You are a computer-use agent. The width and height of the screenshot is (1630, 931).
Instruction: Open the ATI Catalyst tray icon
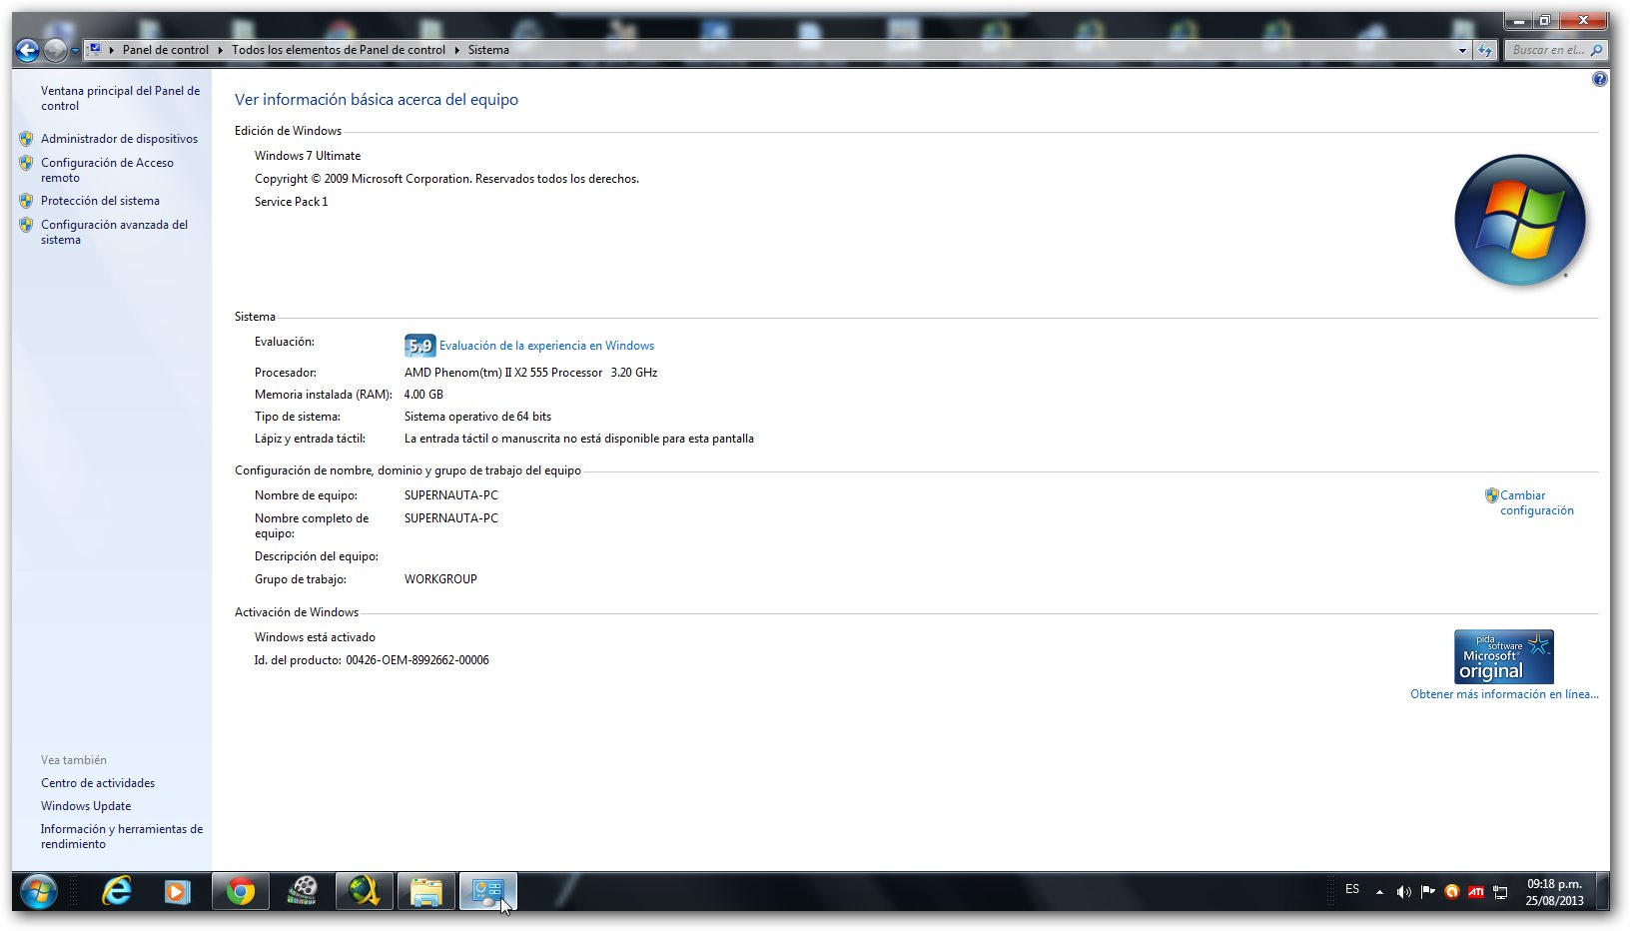1476,892
